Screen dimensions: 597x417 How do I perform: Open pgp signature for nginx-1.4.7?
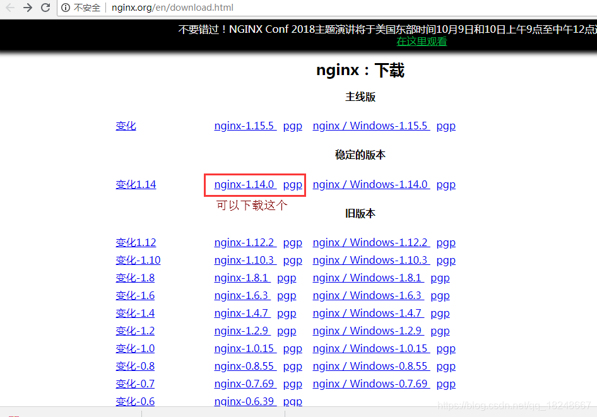point(287,314)
